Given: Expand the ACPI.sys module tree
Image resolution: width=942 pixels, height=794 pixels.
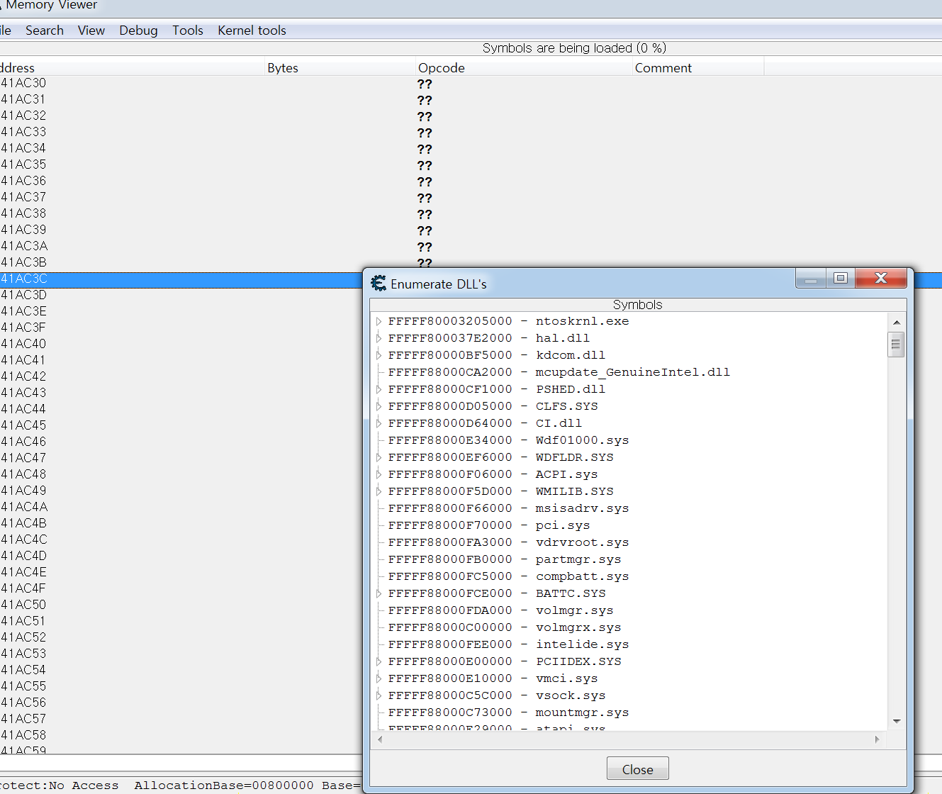Looking at the screenshot, I should click(379, 474).
